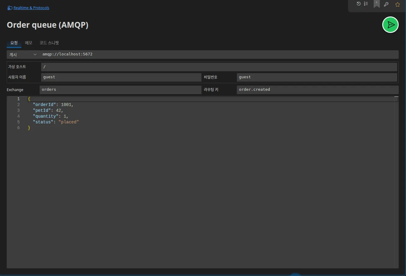
Task: Click the closing brace on line 6
Action: coord(29,128)
